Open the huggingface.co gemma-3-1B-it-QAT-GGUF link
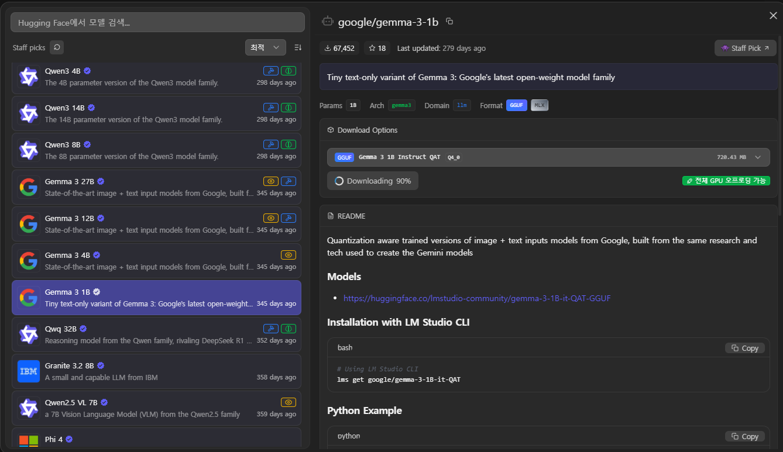The width and height of the screenshot is (783, 452). point(476,298)
